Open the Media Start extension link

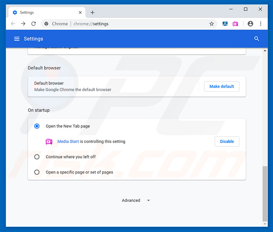coord(68,142)
